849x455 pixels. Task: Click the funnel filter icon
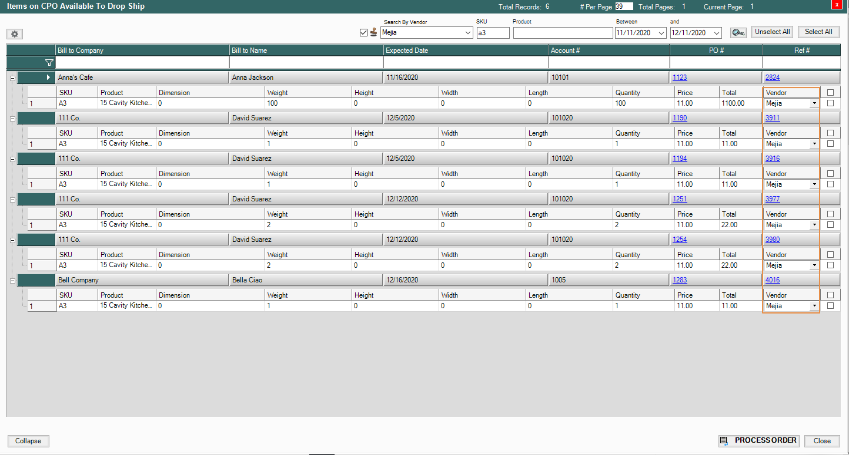pyautogui.click(x=49, y=62)
